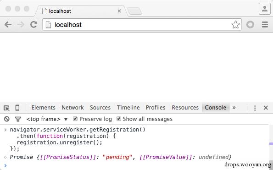Select the Console panel tab
Screen dimensions: 273x170
[215, 107]
